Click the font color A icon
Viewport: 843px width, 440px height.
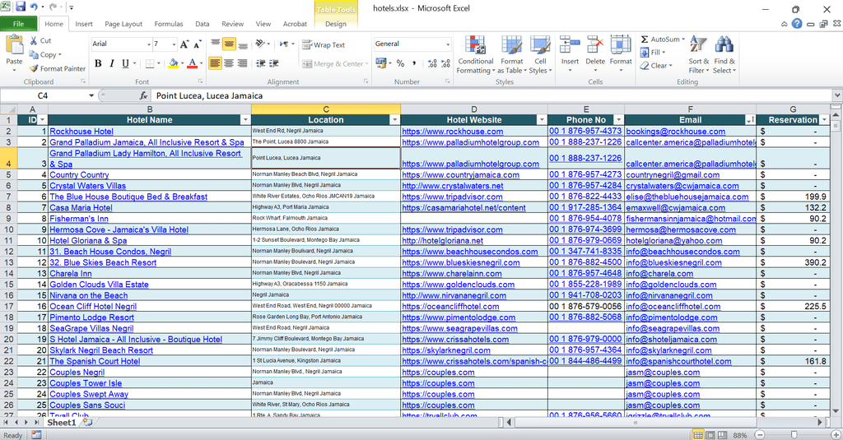(193, 63)
